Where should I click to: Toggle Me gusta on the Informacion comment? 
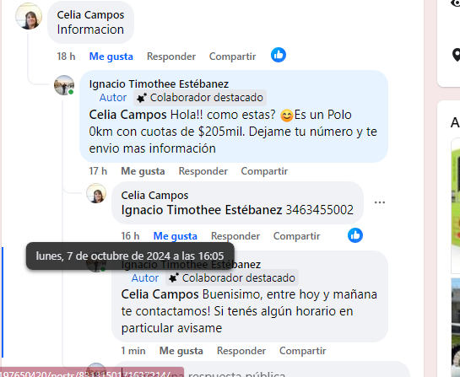(x=111, y=57)
